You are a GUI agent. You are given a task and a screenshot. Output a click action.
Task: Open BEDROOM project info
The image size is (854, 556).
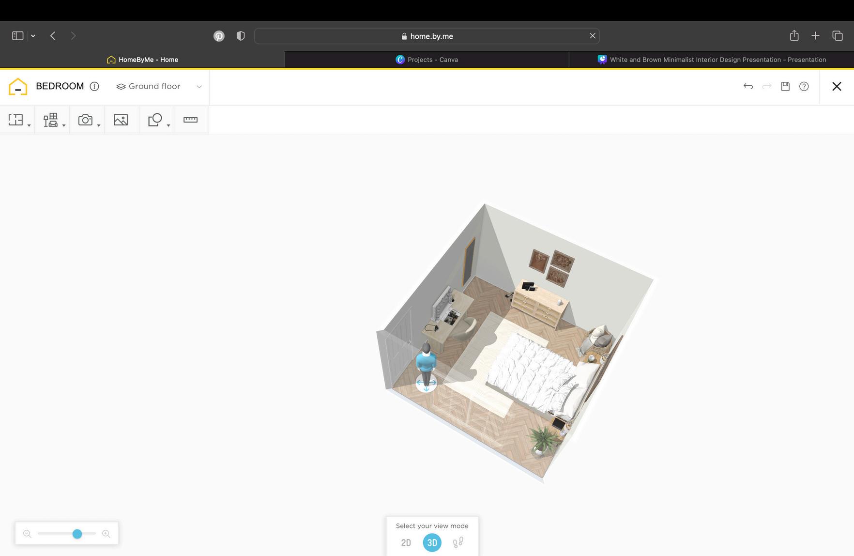[x=94, y=86]
